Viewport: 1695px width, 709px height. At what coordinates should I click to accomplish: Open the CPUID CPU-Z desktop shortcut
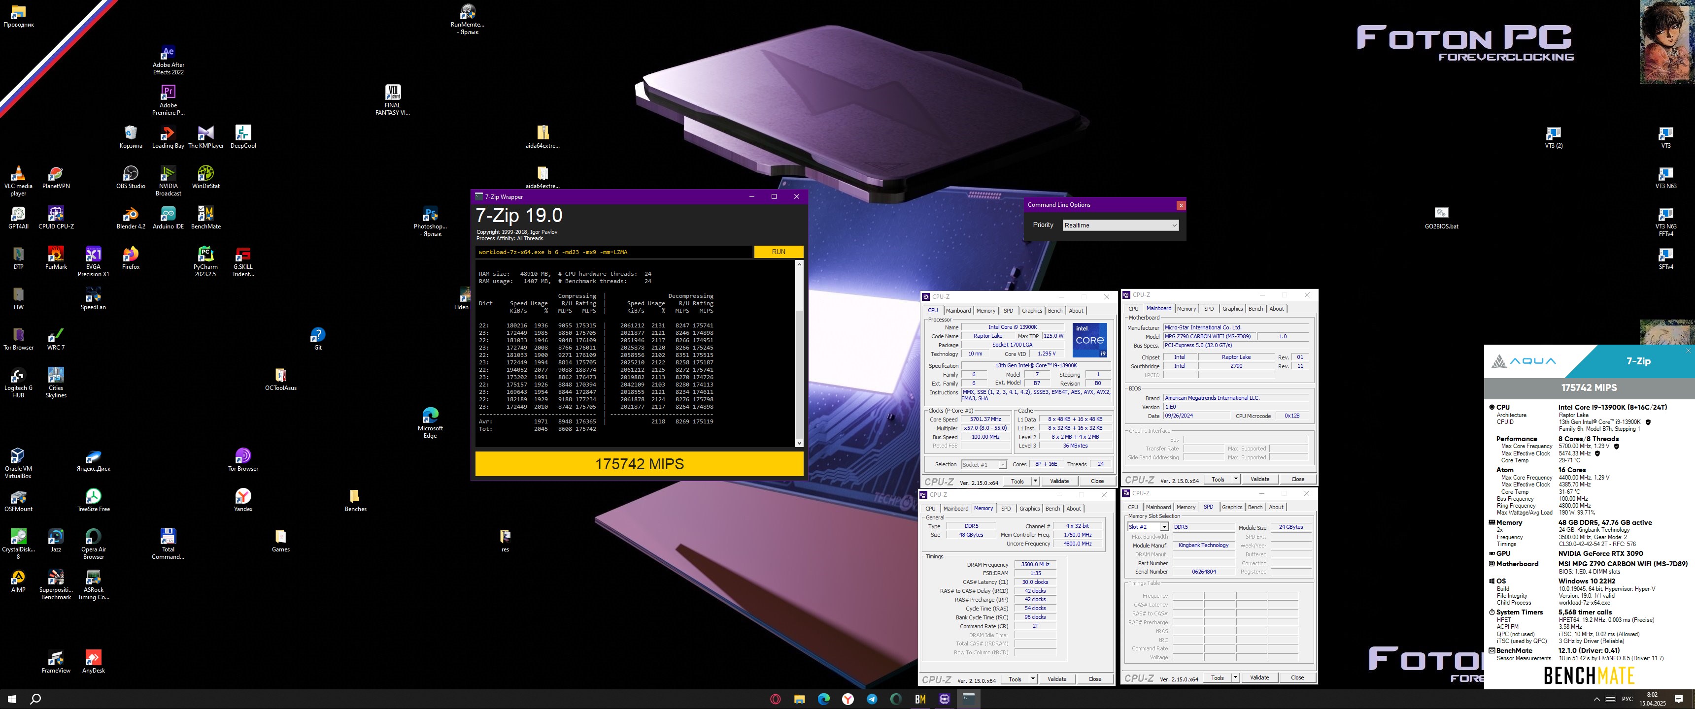tap(56, 217)
